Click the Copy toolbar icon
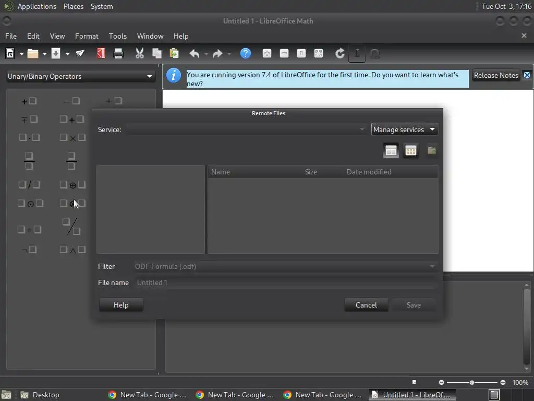The width and height of the screenshot is (534, 401). [x=156, y=53]
